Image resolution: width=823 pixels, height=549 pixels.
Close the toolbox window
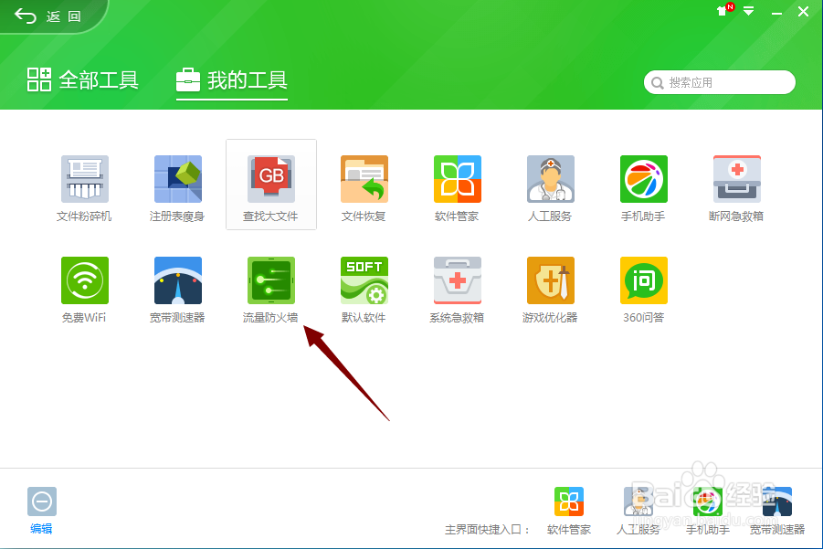click(803, 11)
